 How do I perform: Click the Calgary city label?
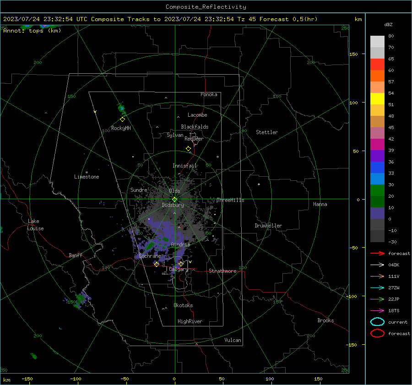179,269
